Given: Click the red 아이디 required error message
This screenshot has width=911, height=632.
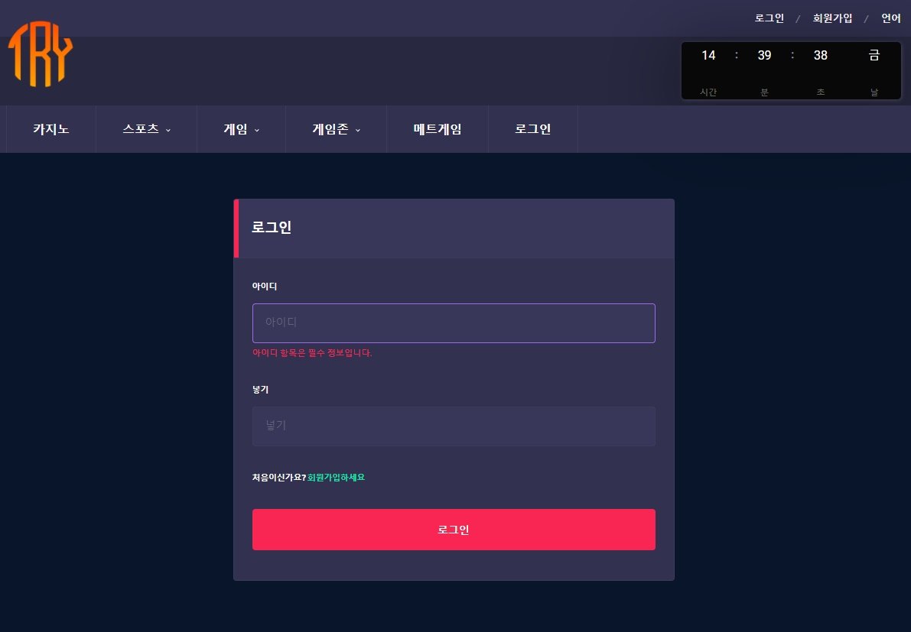Looking at the screenshot, I should click(312, 353).
